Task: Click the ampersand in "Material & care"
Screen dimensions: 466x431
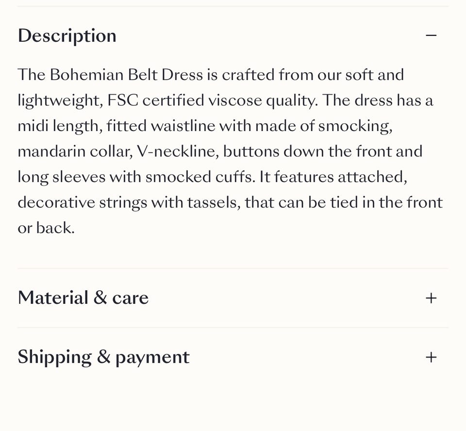Action: (x=100, y=298)
